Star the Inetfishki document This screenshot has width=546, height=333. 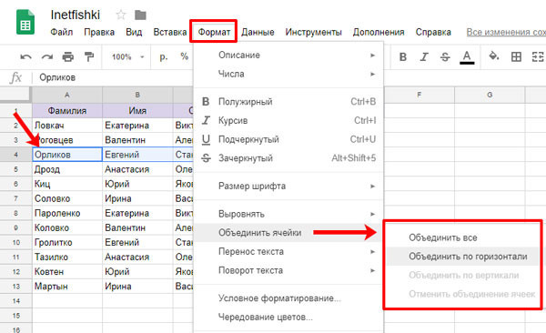pos(121,15)
